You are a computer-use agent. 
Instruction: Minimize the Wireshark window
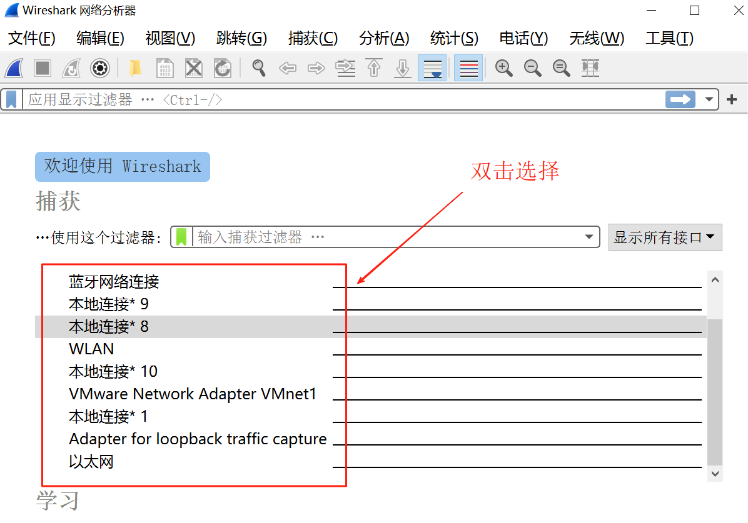(x=651, y=10)
